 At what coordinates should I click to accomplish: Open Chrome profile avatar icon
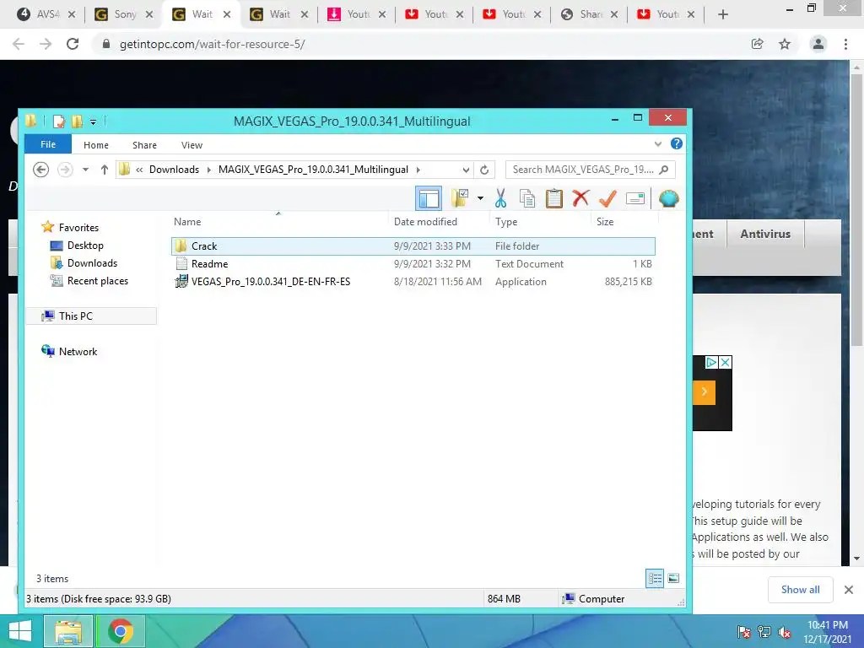point(818,44)
